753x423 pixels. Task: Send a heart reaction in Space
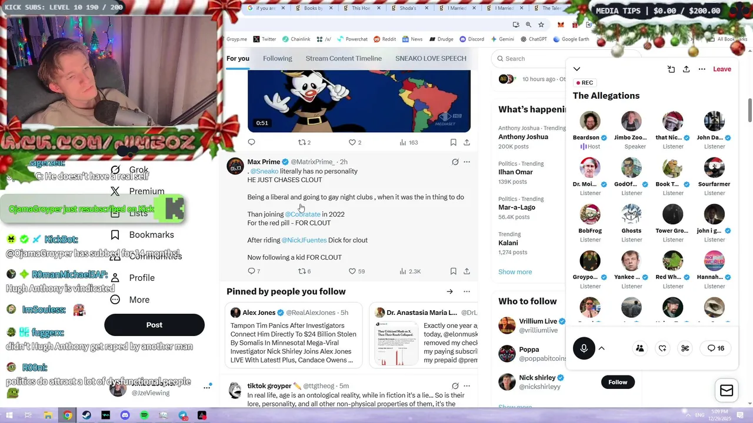click(662, 348)
